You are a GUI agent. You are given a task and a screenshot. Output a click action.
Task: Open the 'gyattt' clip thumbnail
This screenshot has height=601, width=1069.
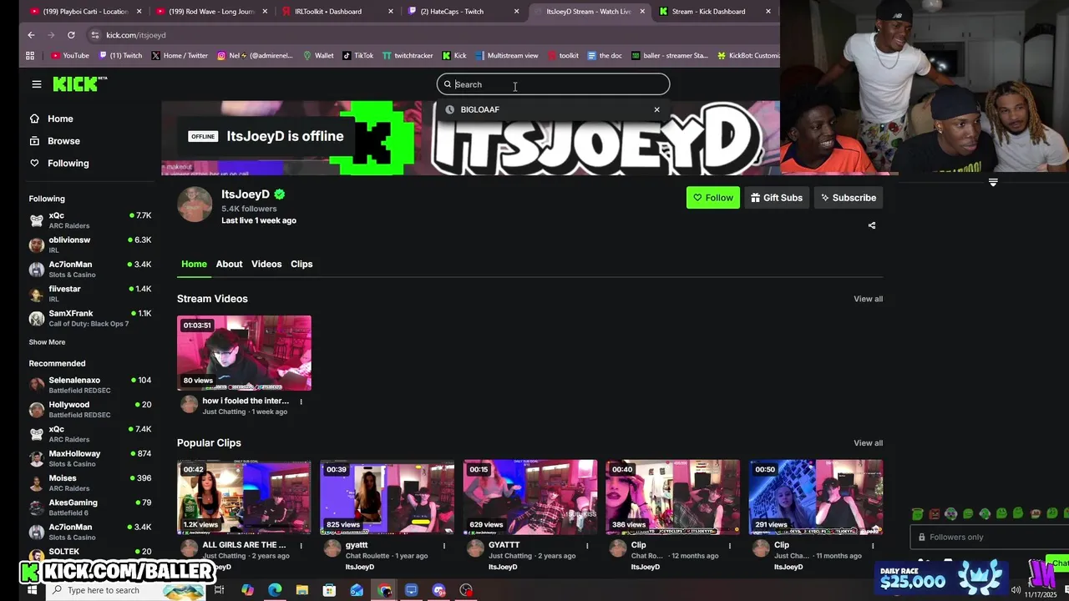[x=387, y=497]
